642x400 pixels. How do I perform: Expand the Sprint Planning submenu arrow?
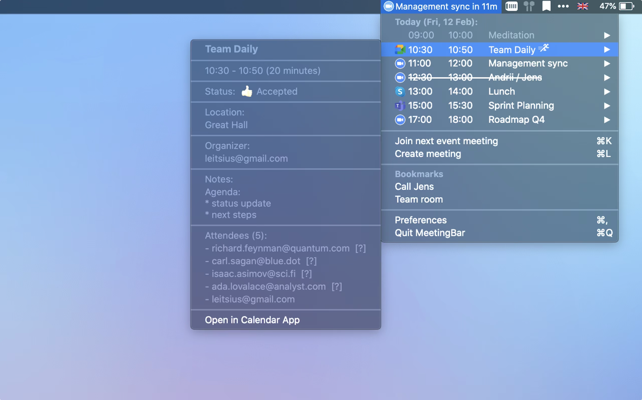pos(607,106)
